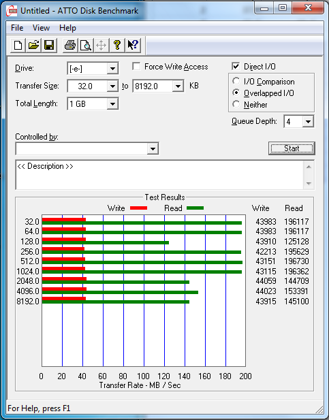Click the write value 44059
329x420 pixels.
[266, 281]
